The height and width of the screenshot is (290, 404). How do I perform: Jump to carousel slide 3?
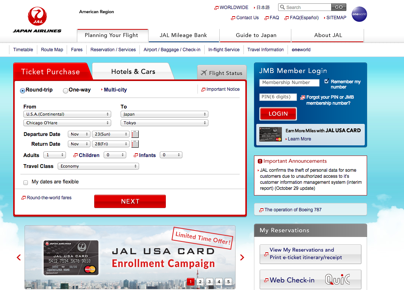point(210,281)
